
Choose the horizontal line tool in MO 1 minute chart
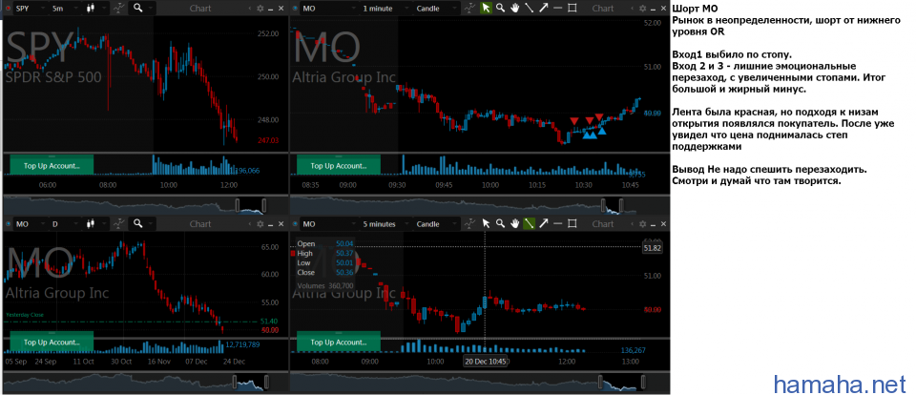(557, 9)
